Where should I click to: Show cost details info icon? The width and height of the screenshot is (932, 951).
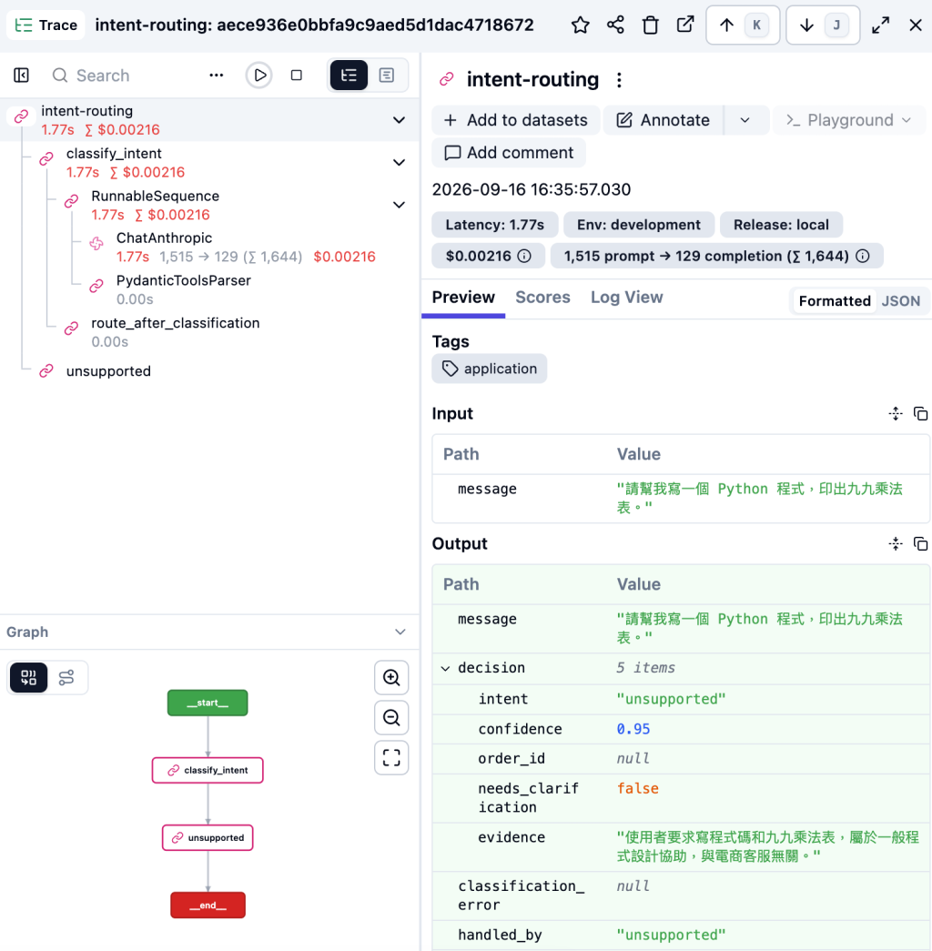coord(524,256)
